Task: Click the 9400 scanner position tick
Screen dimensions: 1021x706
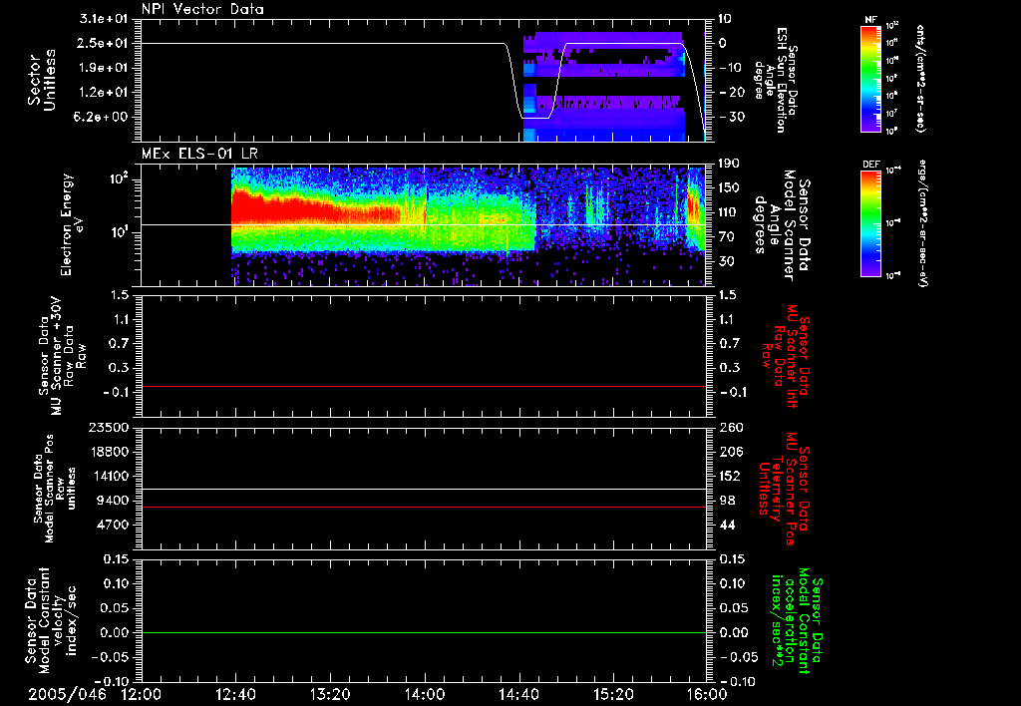Action: click(x=113, y=501)
